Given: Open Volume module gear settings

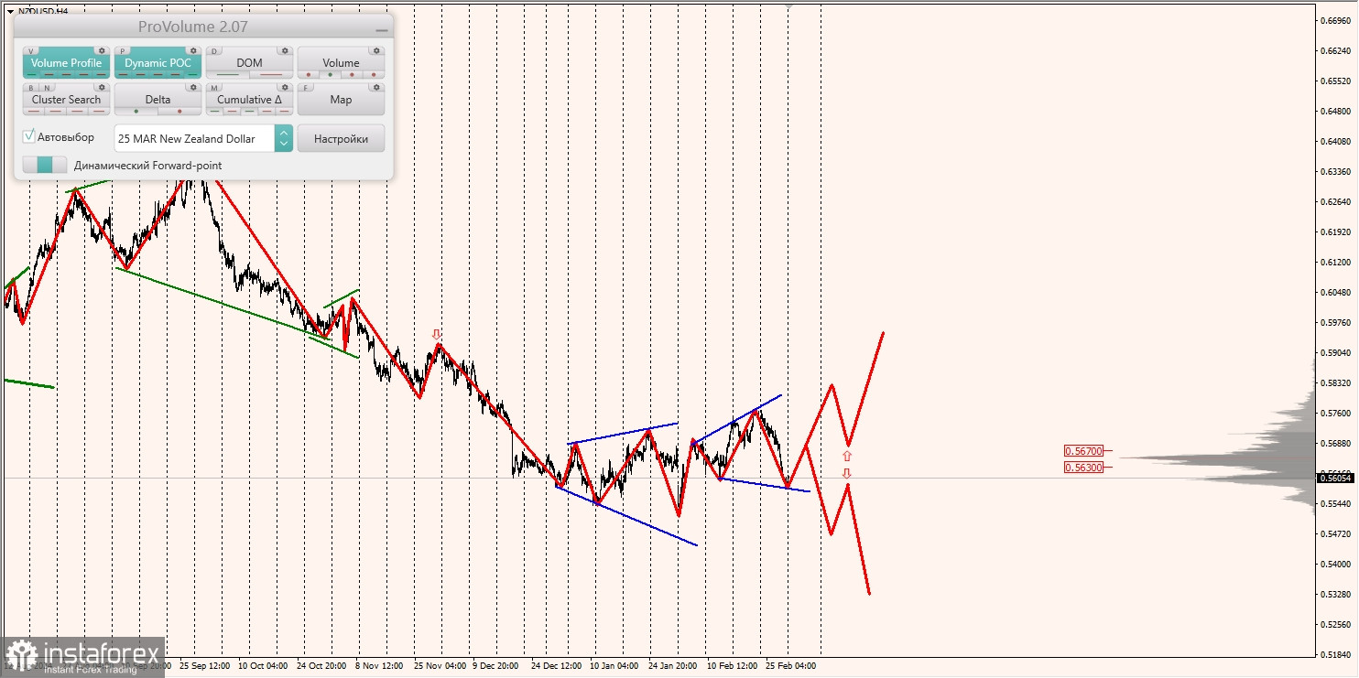Looking at the screenshot, I should (x=376, y=50).
